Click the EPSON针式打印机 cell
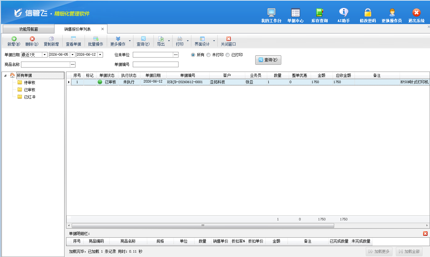 click(415, 82)
